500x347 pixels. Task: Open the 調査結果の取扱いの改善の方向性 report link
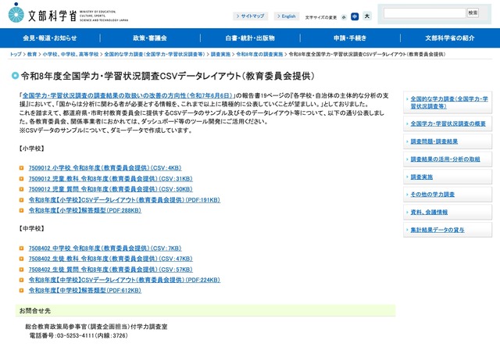click(x=127, y=95)
